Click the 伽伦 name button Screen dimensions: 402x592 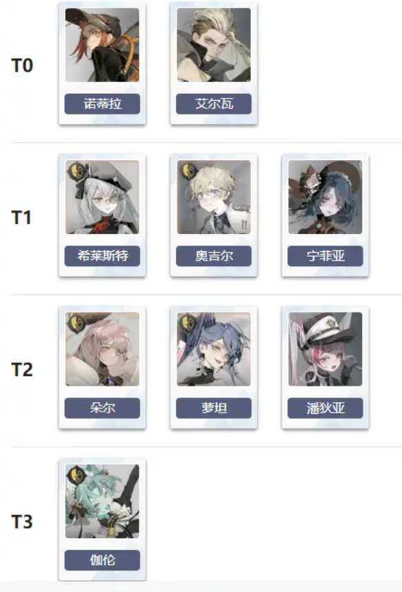[102, 560]
